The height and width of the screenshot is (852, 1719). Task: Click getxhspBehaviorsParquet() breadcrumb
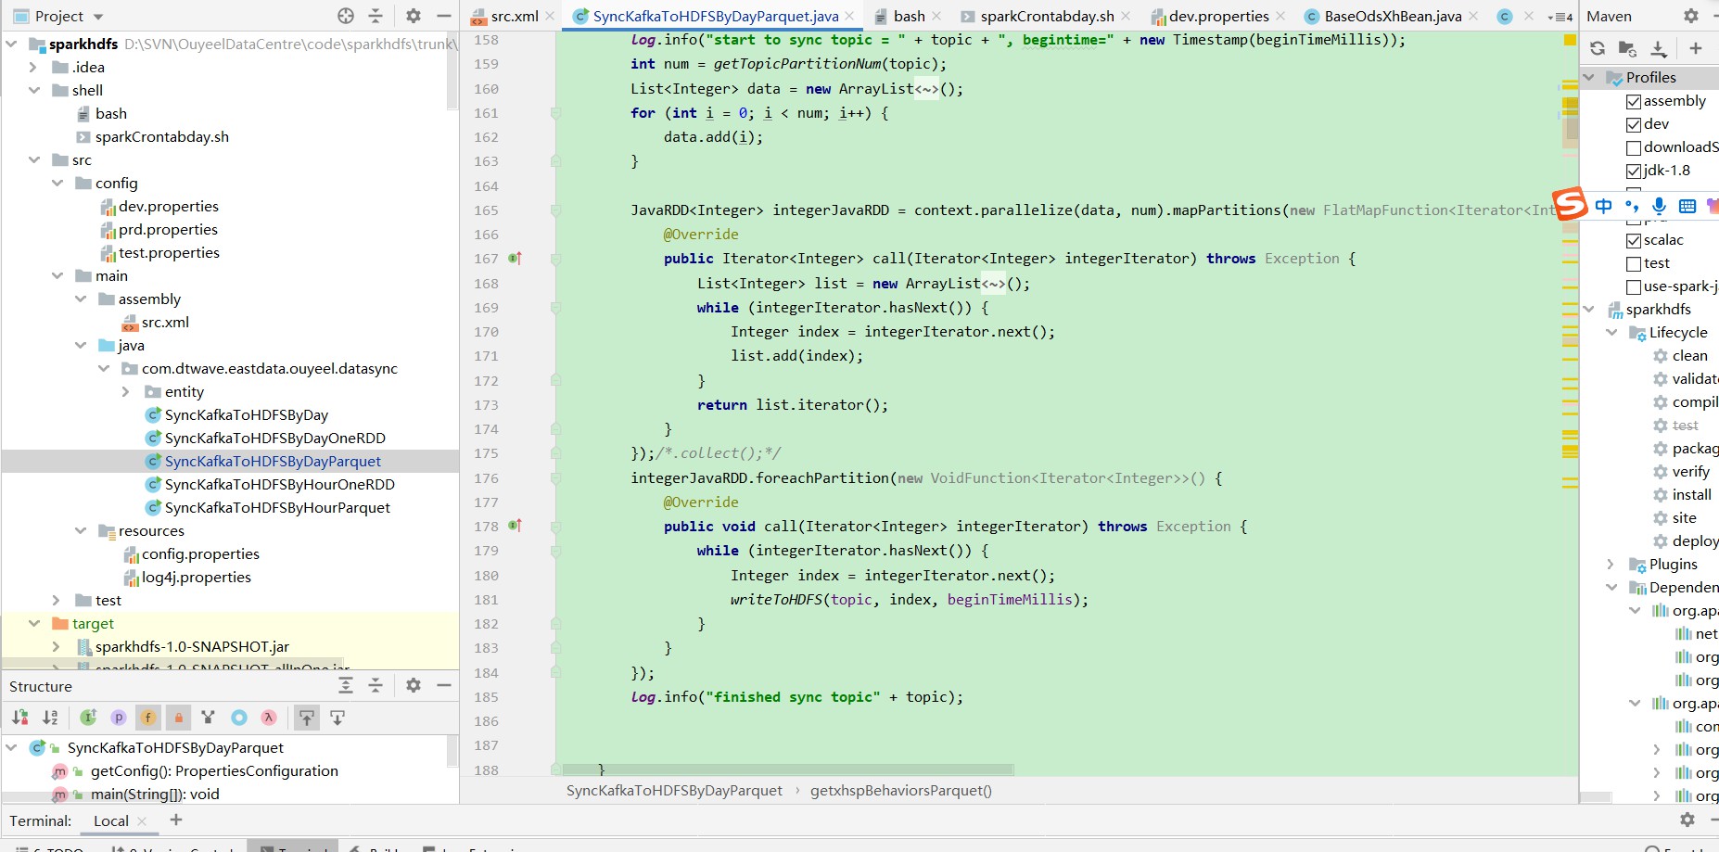900,790
